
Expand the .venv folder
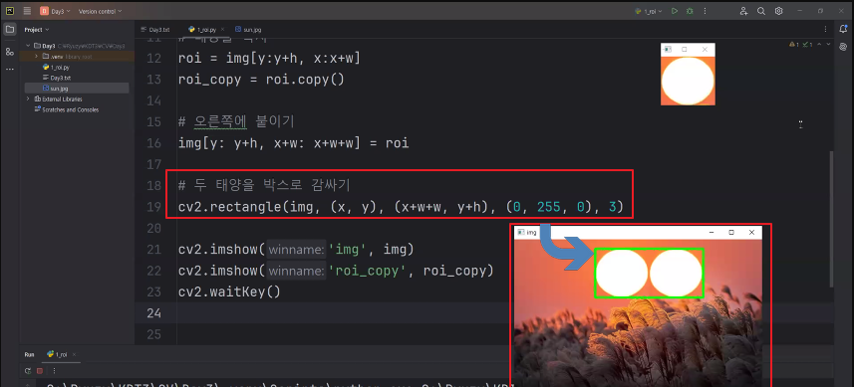coord(37,56)
